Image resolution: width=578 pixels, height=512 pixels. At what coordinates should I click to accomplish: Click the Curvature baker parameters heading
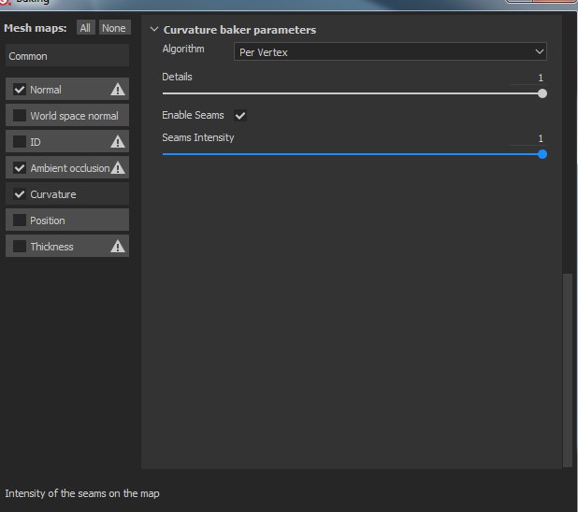pos(239,30)
